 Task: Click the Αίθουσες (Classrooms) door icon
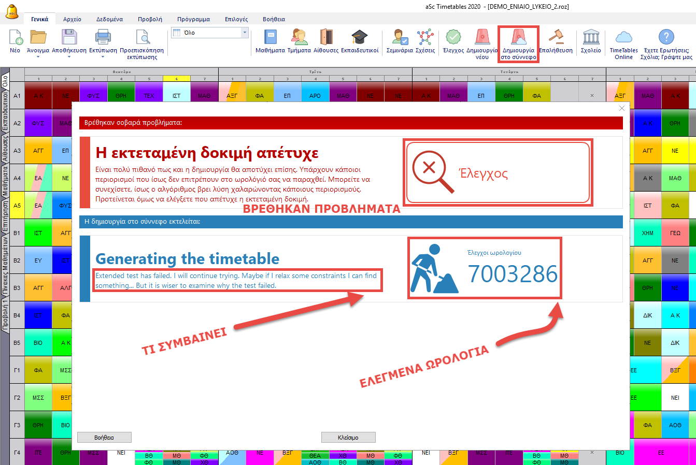pos(326,38)
